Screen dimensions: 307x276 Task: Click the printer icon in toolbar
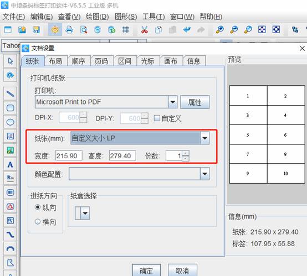tap(69, 30)
